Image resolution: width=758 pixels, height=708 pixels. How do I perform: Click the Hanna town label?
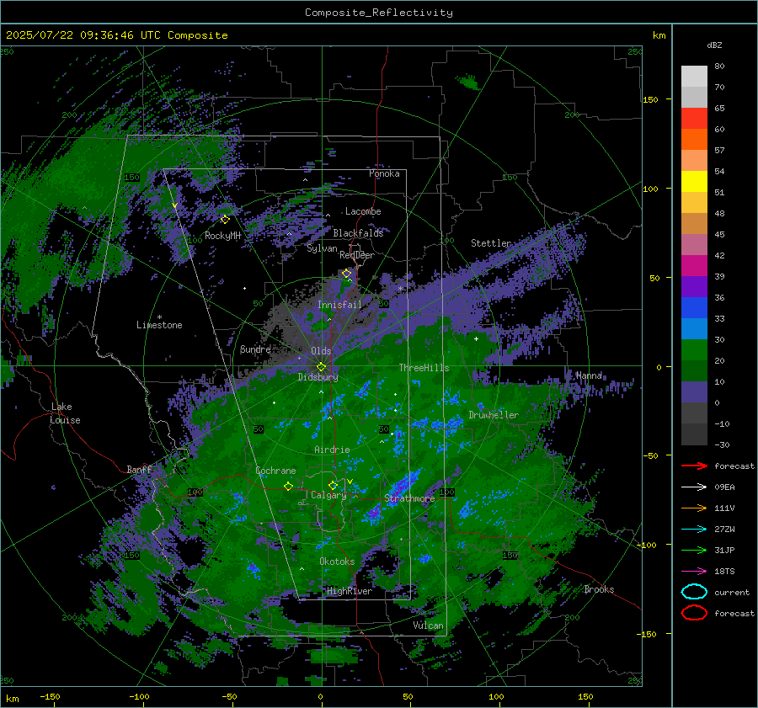589,375
